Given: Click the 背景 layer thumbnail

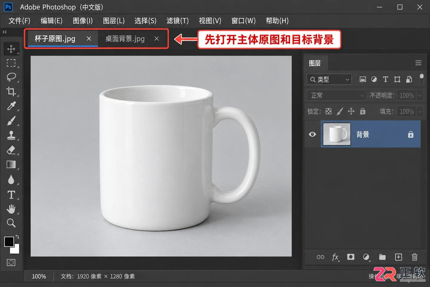Looking at the screenshot, I should click(337, 134).
